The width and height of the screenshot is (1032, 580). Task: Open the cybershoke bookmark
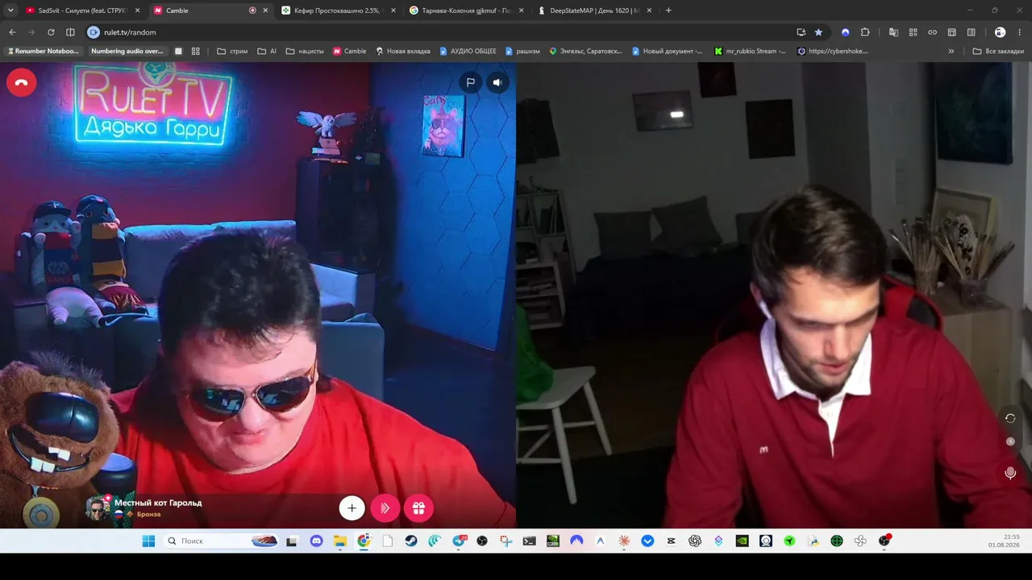click(x=833, y=51)
